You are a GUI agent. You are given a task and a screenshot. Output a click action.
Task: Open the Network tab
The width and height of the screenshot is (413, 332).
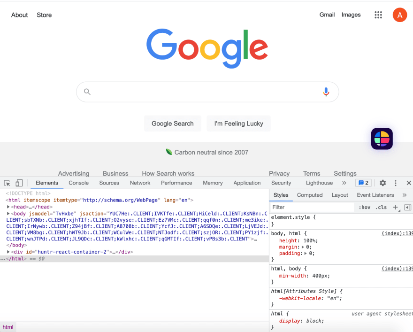coord(140,183)
